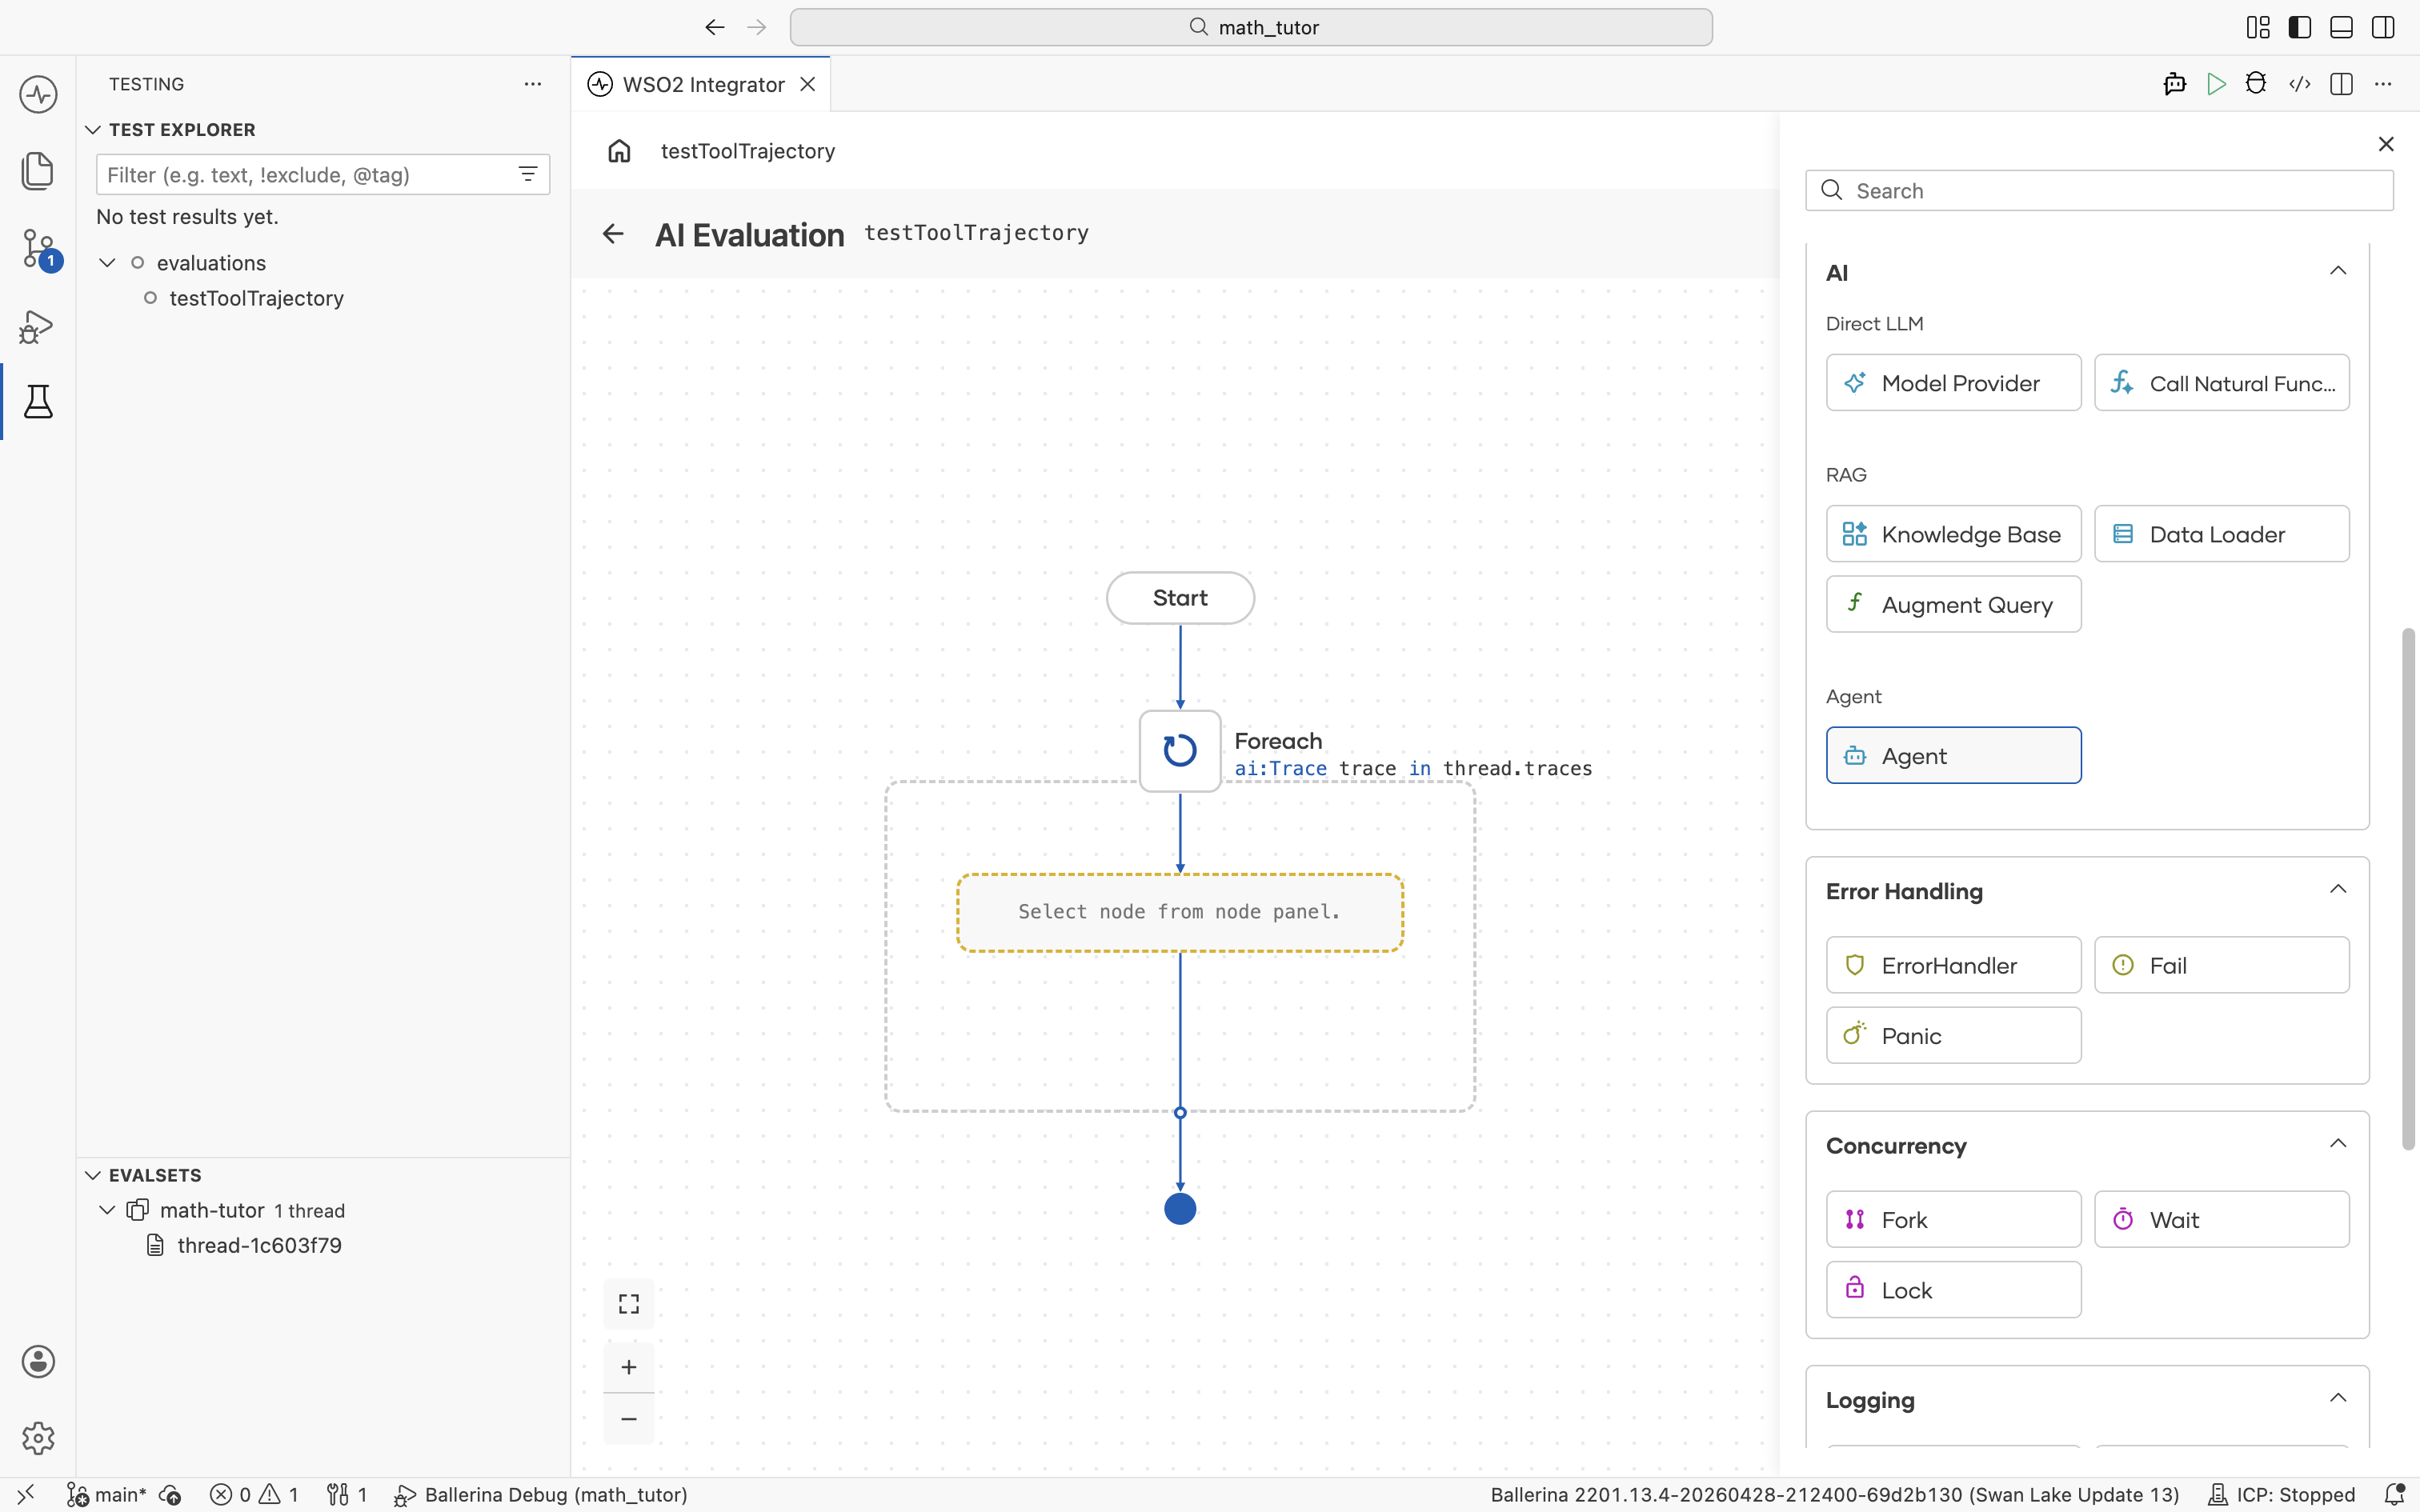Zoom out with the minus button
The height and width of the screenshot is (1512, 2420).
pos(628,1419)
